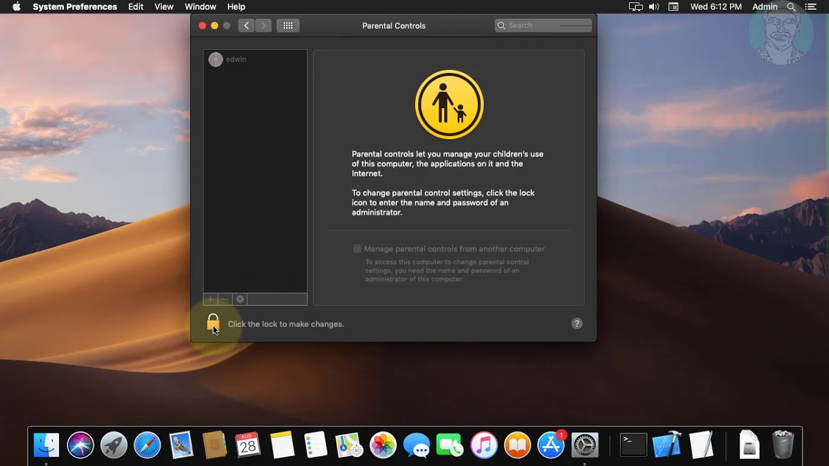829x466 pixels.
Task: Click the Wed 6:12 PM clock
Action: click(716, 6)
